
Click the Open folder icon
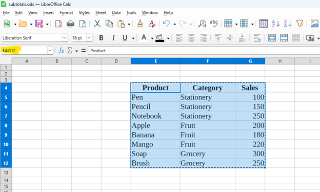click(x=23, y=24)
